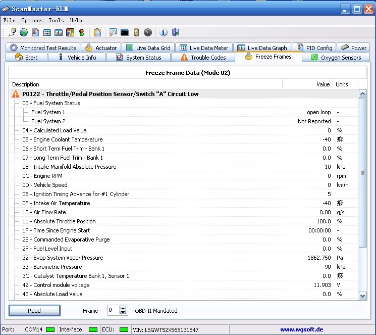Switch to Oxygen Sensors tab

pos(336,58)
